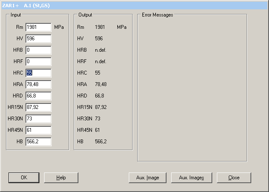
Task: Click into the HRF input field
Action: 38,61
